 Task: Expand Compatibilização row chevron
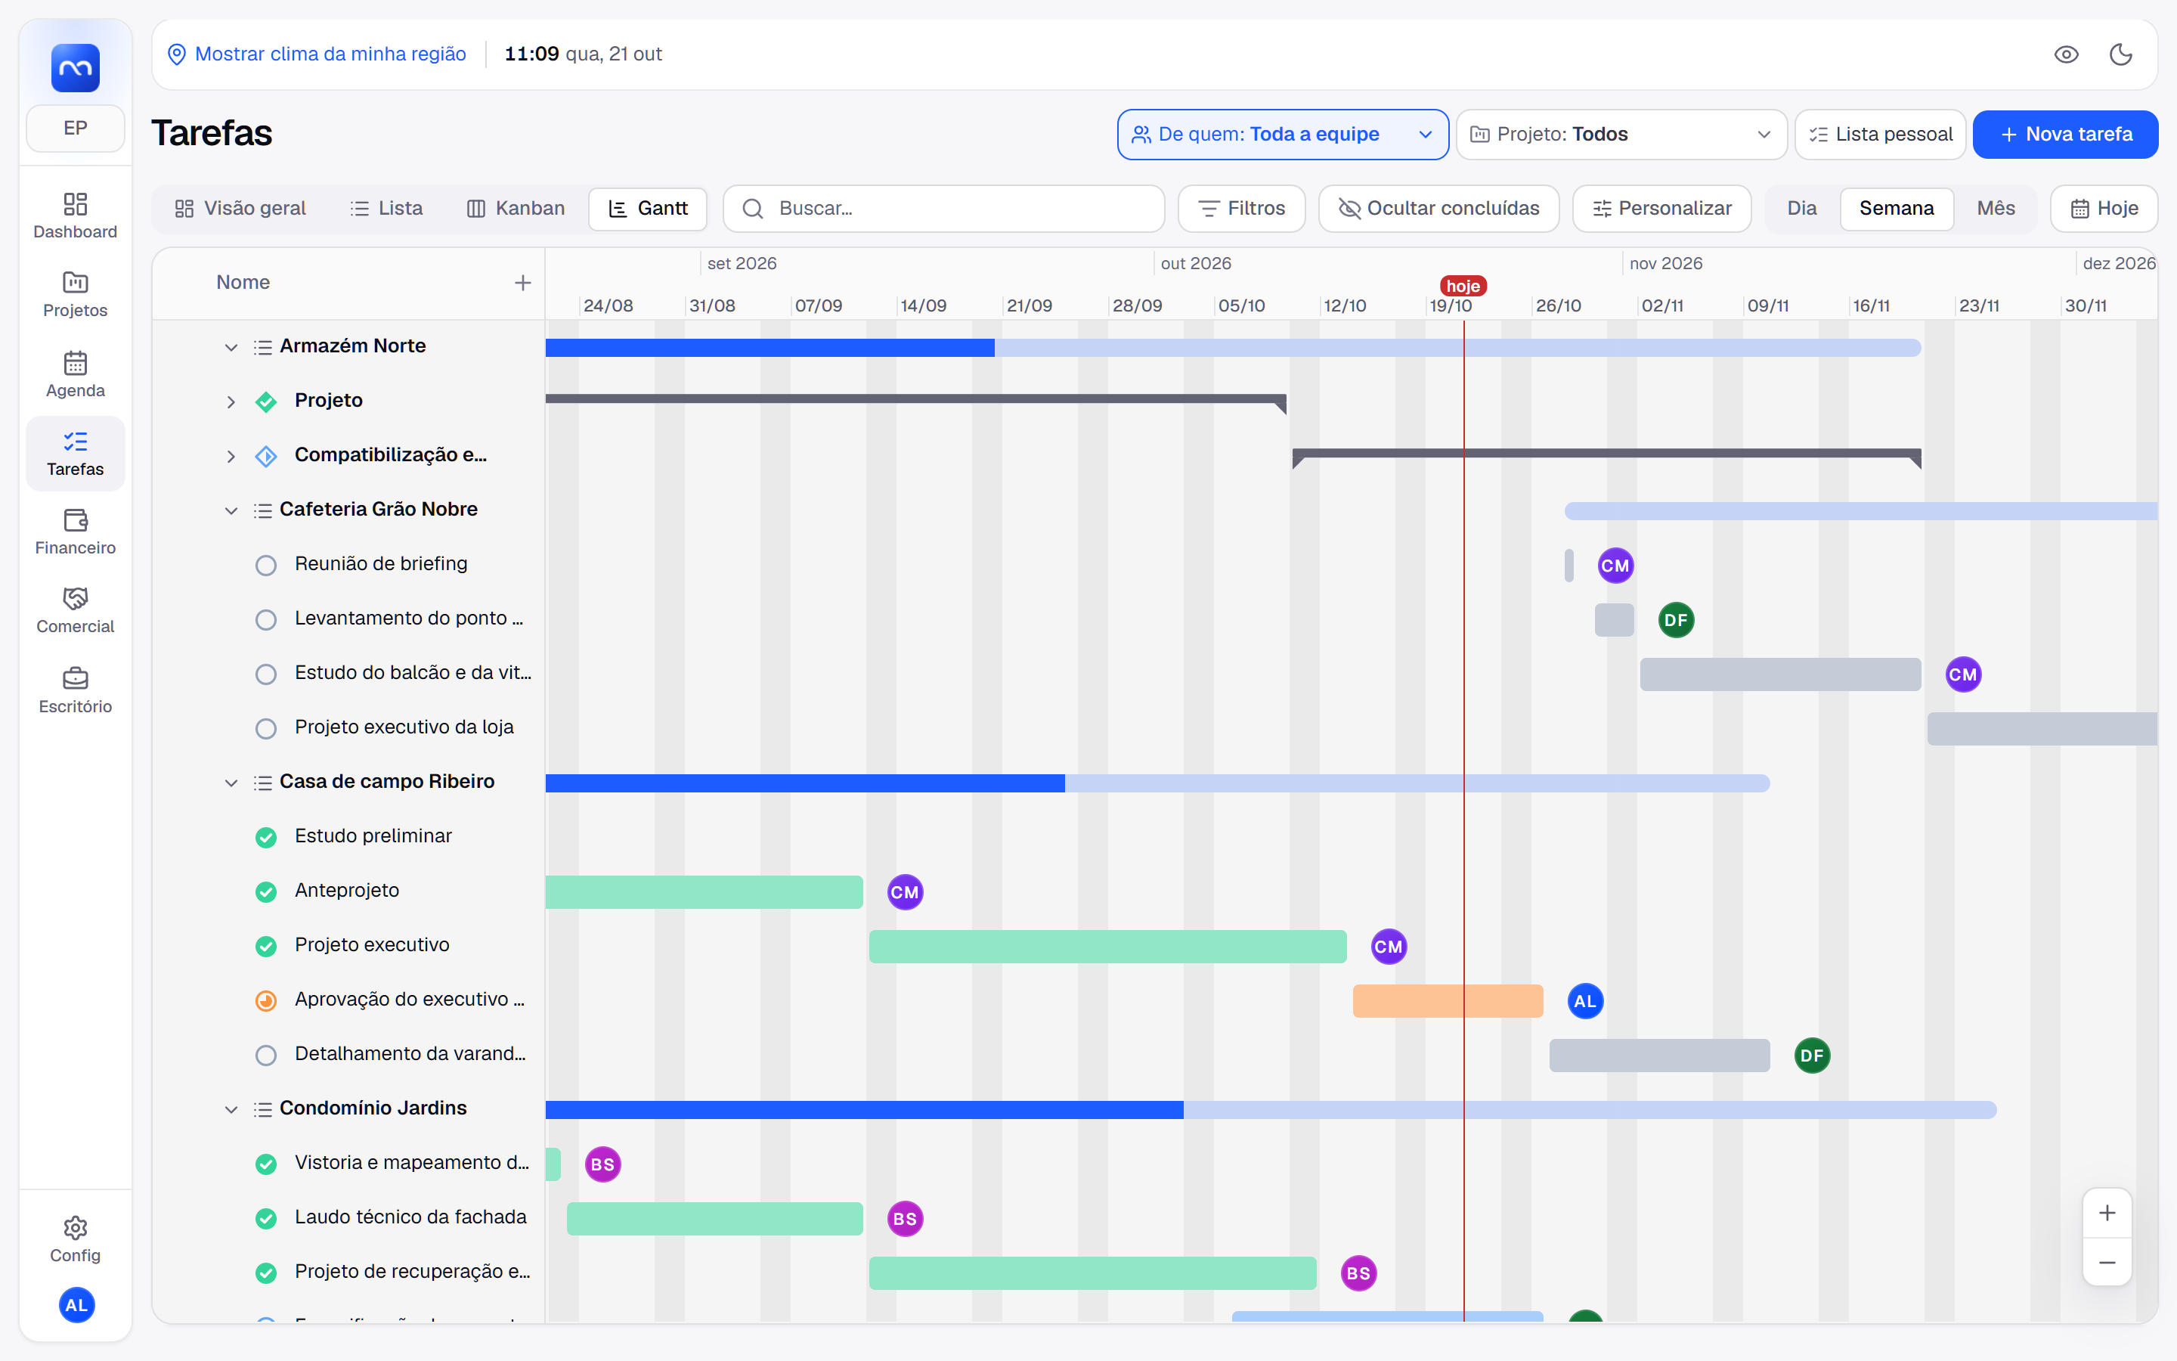coord(231,457)
